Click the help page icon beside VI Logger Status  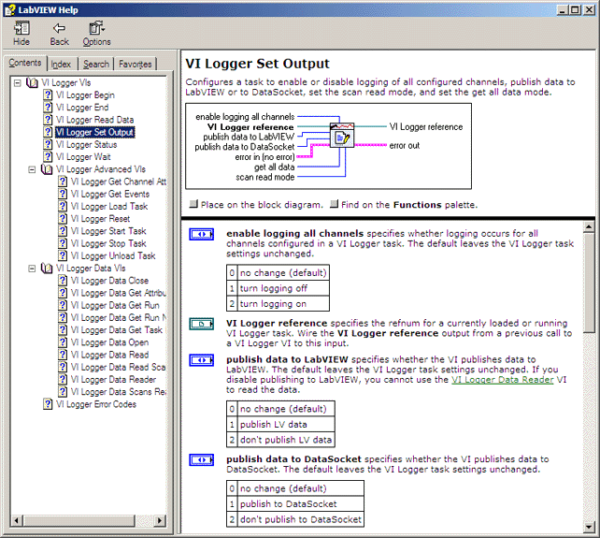click(48, 144)
